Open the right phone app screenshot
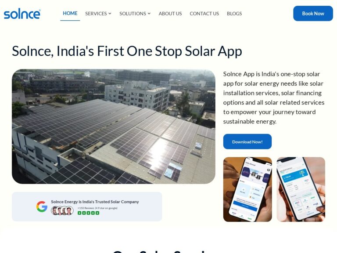 (301, 189)
